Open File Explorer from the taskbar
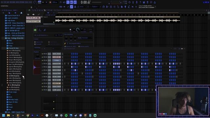The image size is (210, 118). [8, 115]
